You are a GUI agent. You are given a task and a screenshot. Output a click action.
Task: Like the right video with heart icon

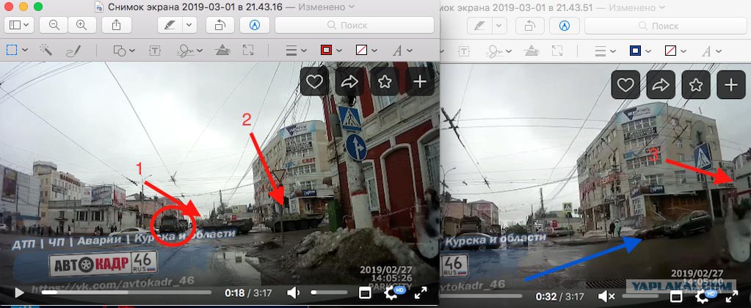click(x=625, y=84)
